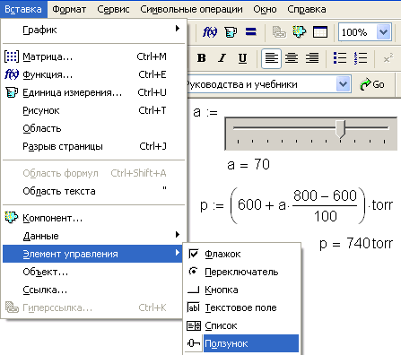Expand the Руководства и учебники dropdown
401x355 pixels.
pos(343,84)
